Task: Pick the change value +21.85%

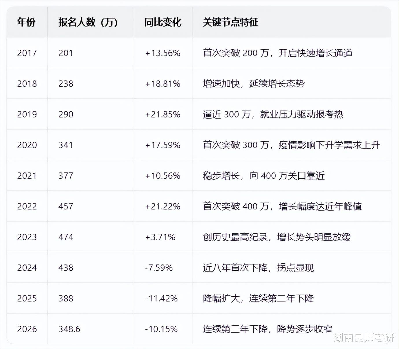Action: click(x=163, y=114)
